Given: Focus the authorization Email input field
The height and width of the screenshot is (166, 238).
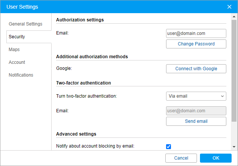Looking at the screenshot, I should click(196, 33).
